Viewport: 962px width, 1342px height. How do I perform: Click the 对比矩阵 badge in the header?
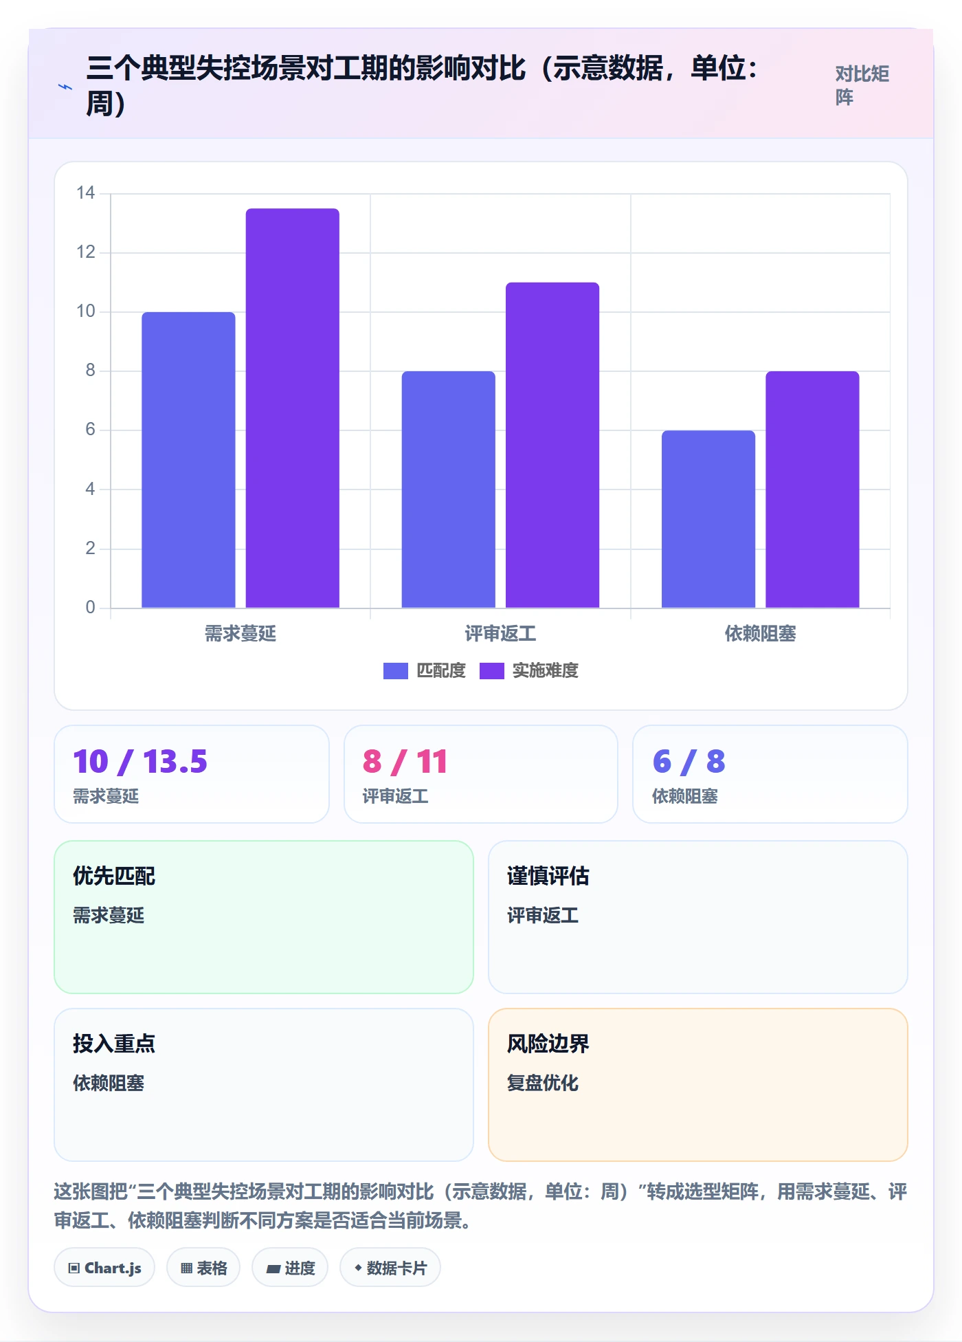tap(862, 85)
